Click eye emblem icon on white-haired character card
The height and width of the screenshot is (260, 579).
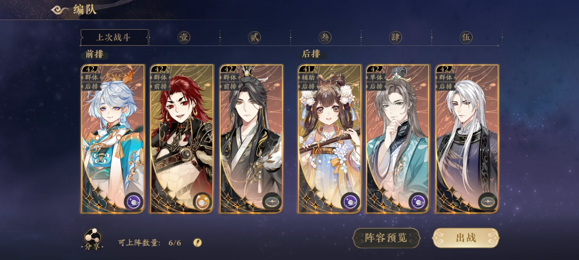coord(488,201)
